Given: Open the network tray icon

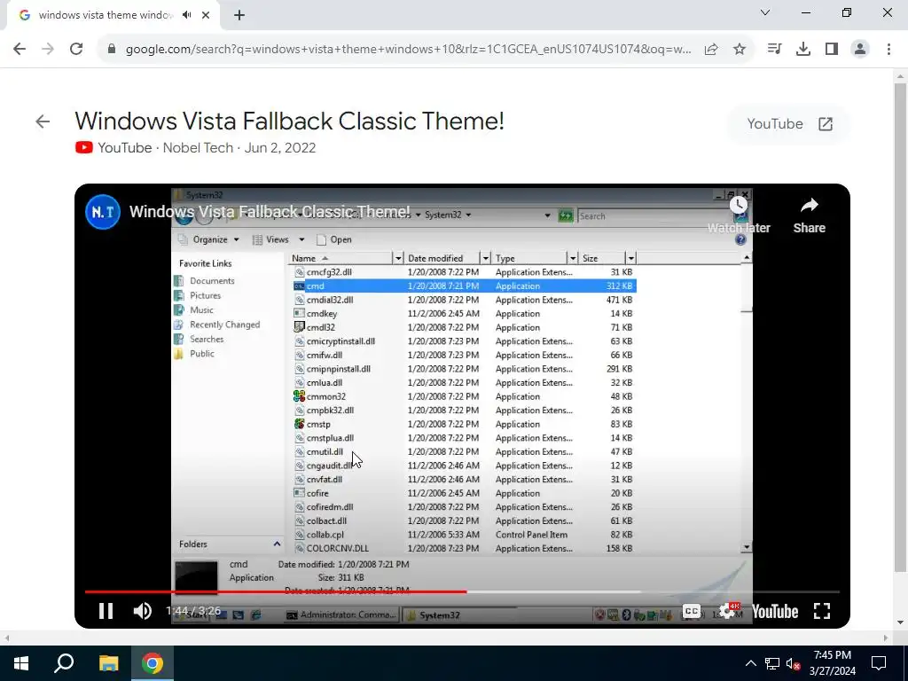Looking at the screenshot, I should [772, 663].
